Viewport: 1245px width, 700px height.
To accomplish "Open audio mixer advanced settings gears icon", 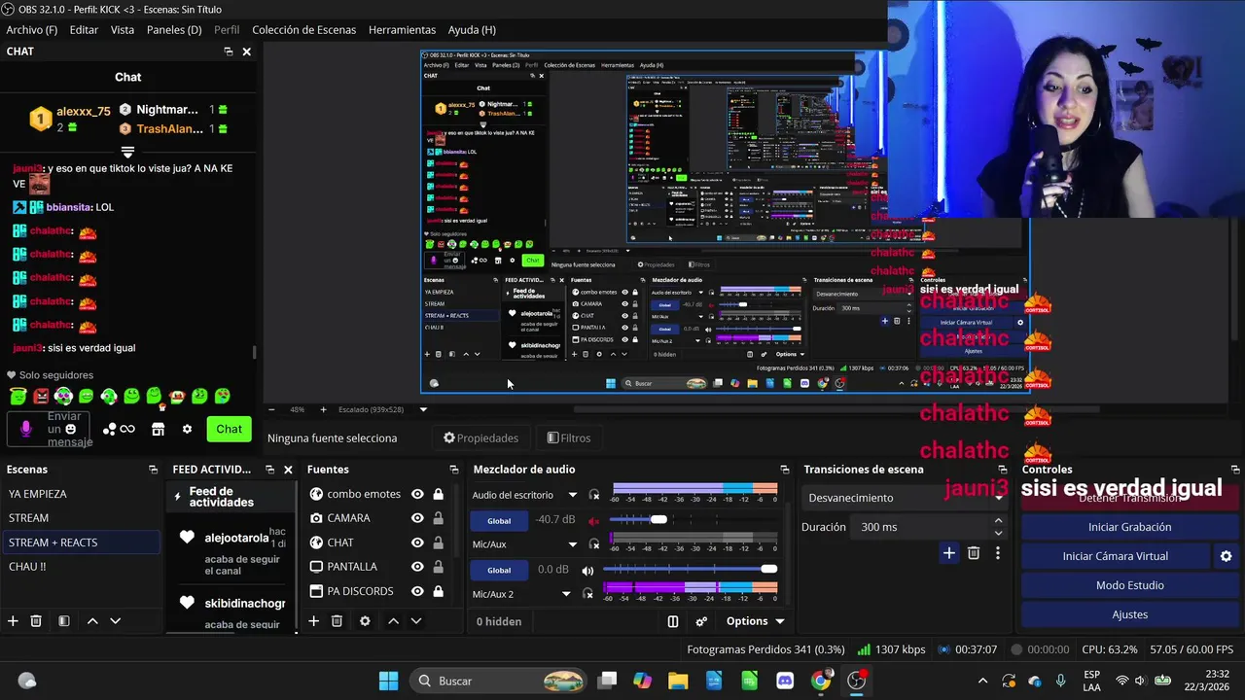I will tap(701, 621).
